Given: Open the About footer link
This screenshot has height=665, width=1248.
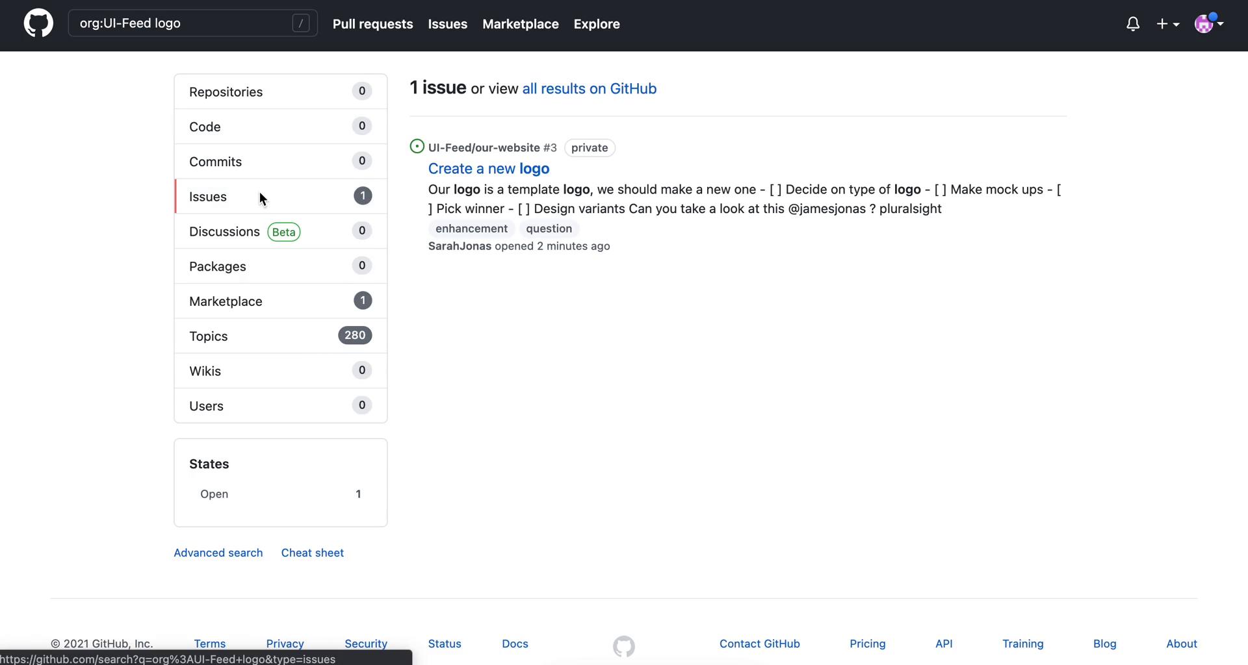Looking at the screenshot, I should coord(1182,644).
